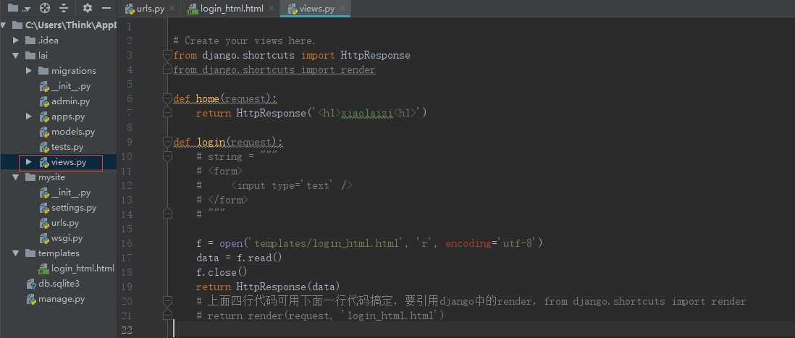
Task: Select tests.py in project tree
Action: pyautogui.click(x=67, y=146)
